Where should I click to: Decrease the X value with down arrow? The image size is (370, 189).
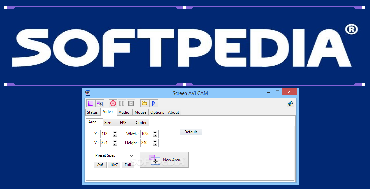[x=115, y=135]
